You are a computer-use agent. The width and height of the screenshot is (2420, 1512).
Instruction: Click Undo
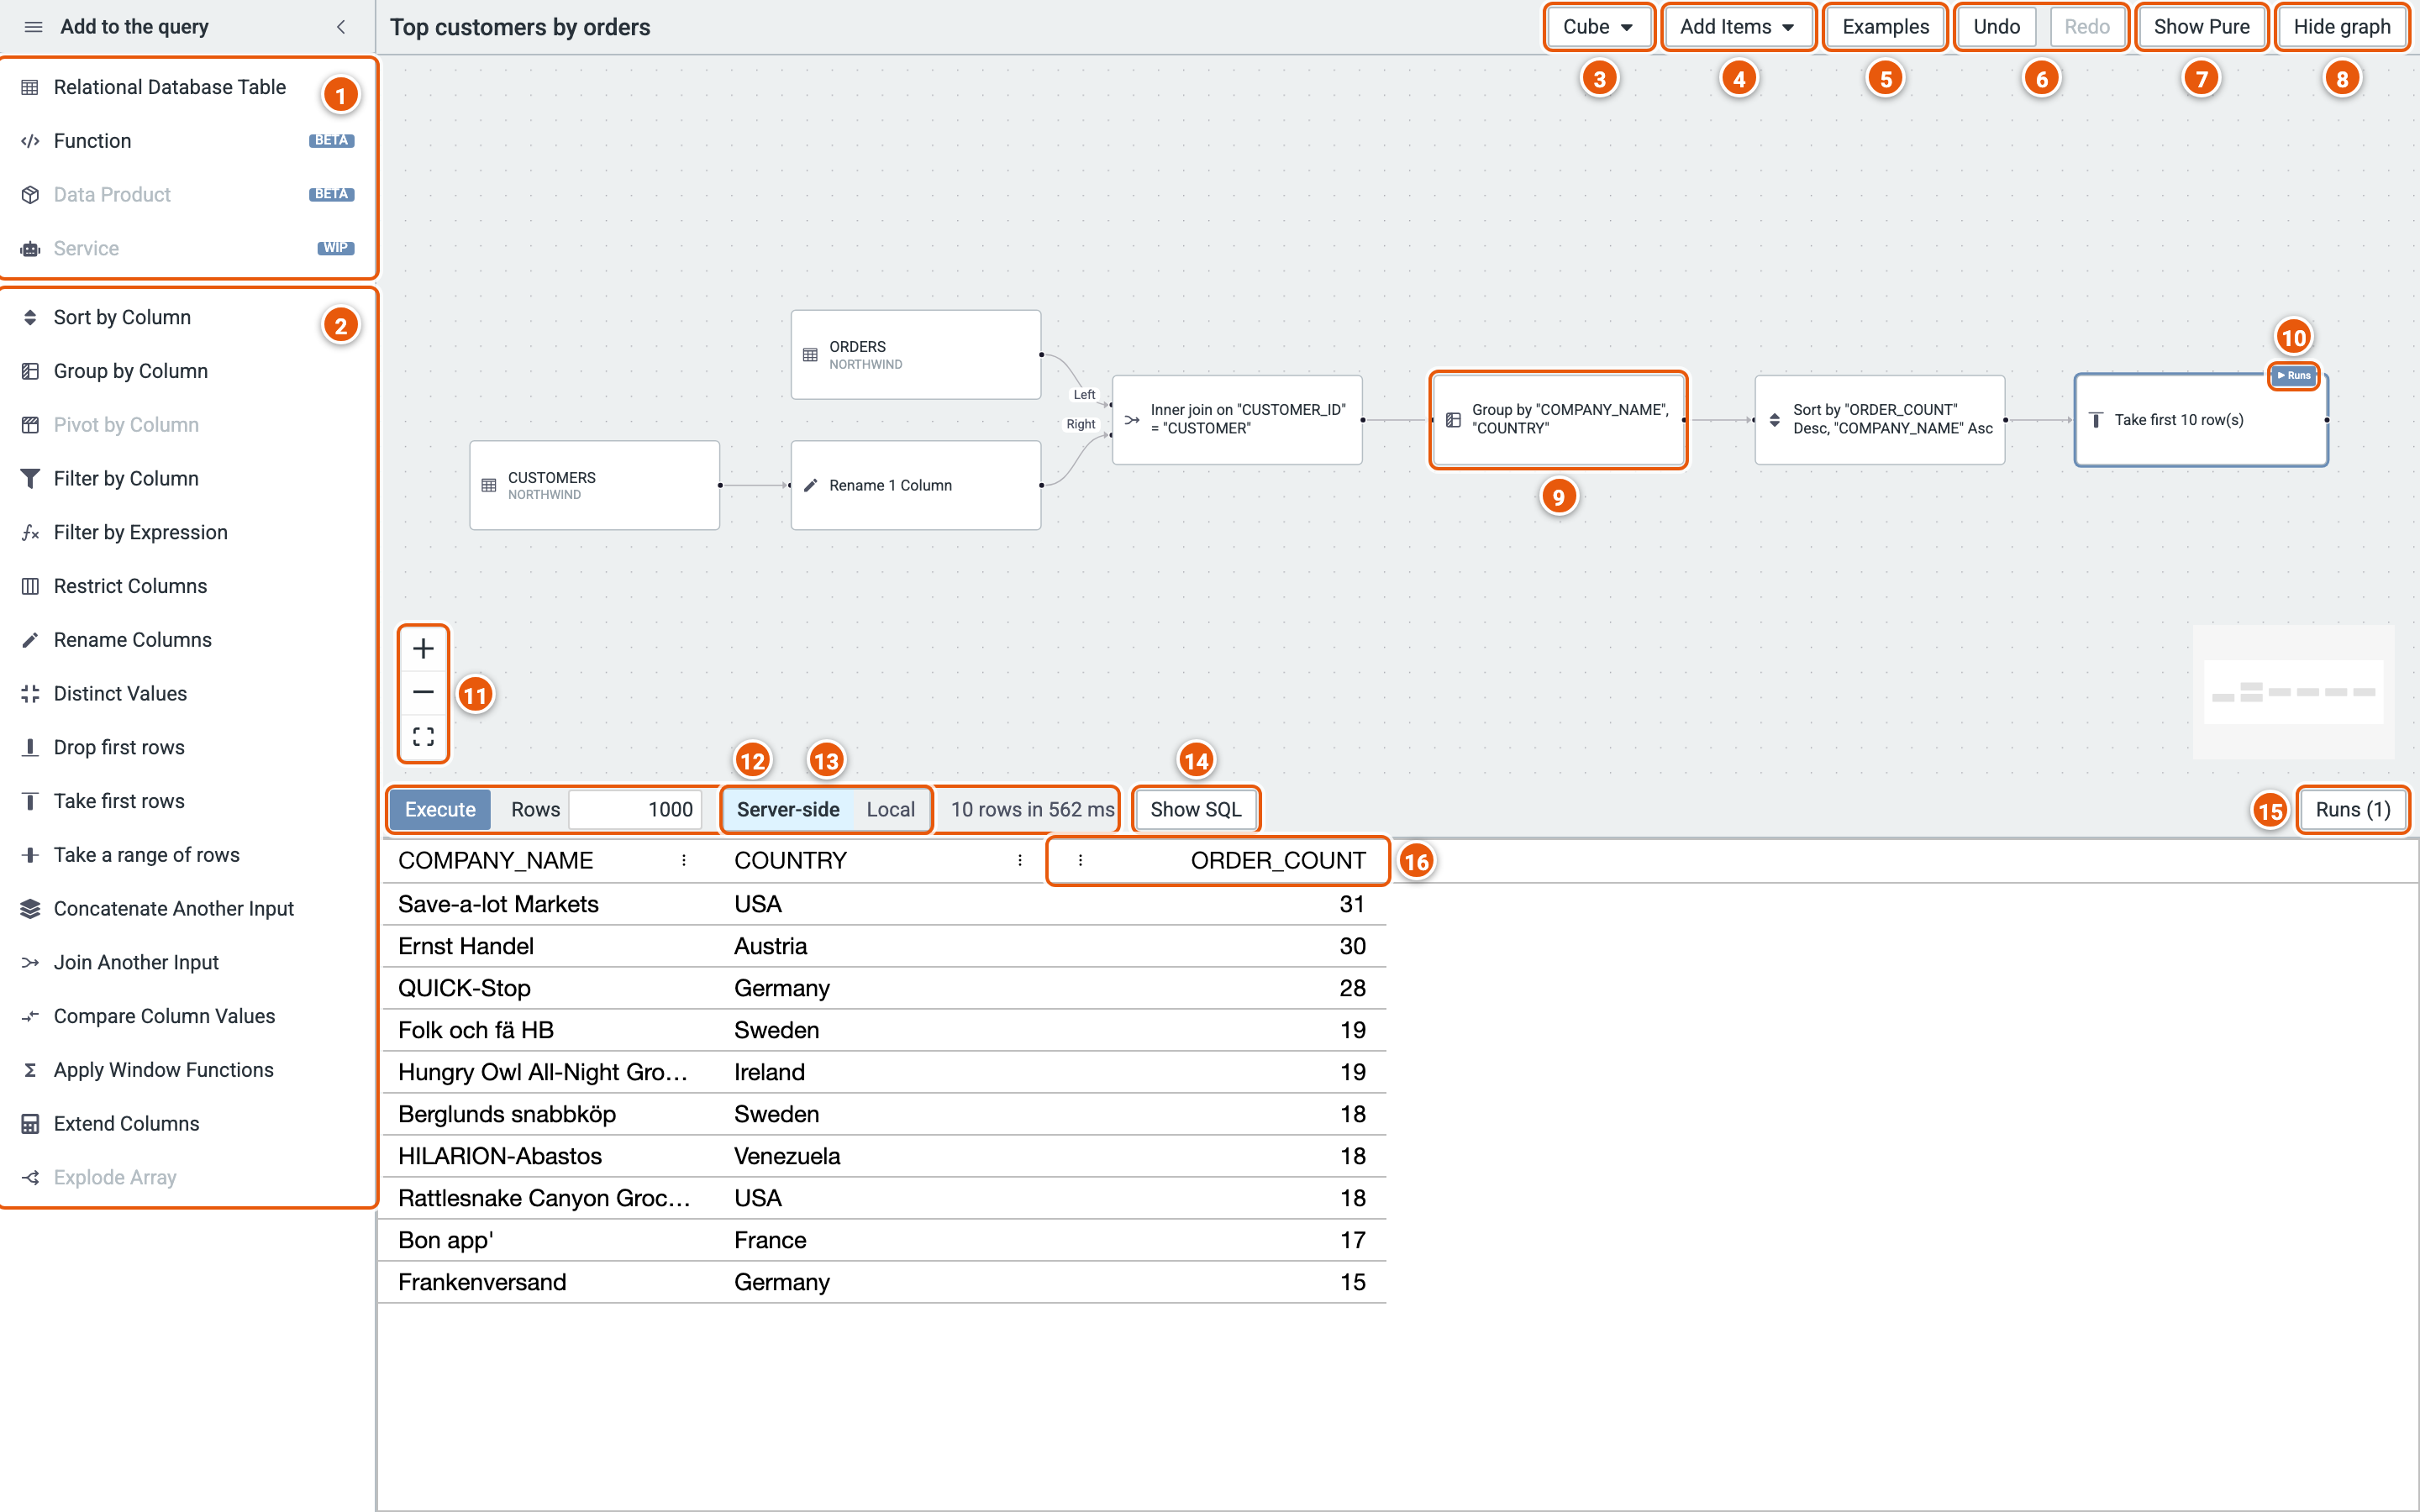click(x=1996, y=27)
